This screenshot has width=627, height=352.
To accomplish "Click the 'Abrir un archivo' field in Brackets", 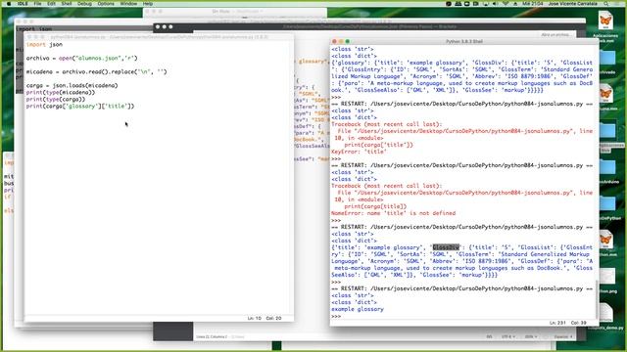I will [555, 35].
